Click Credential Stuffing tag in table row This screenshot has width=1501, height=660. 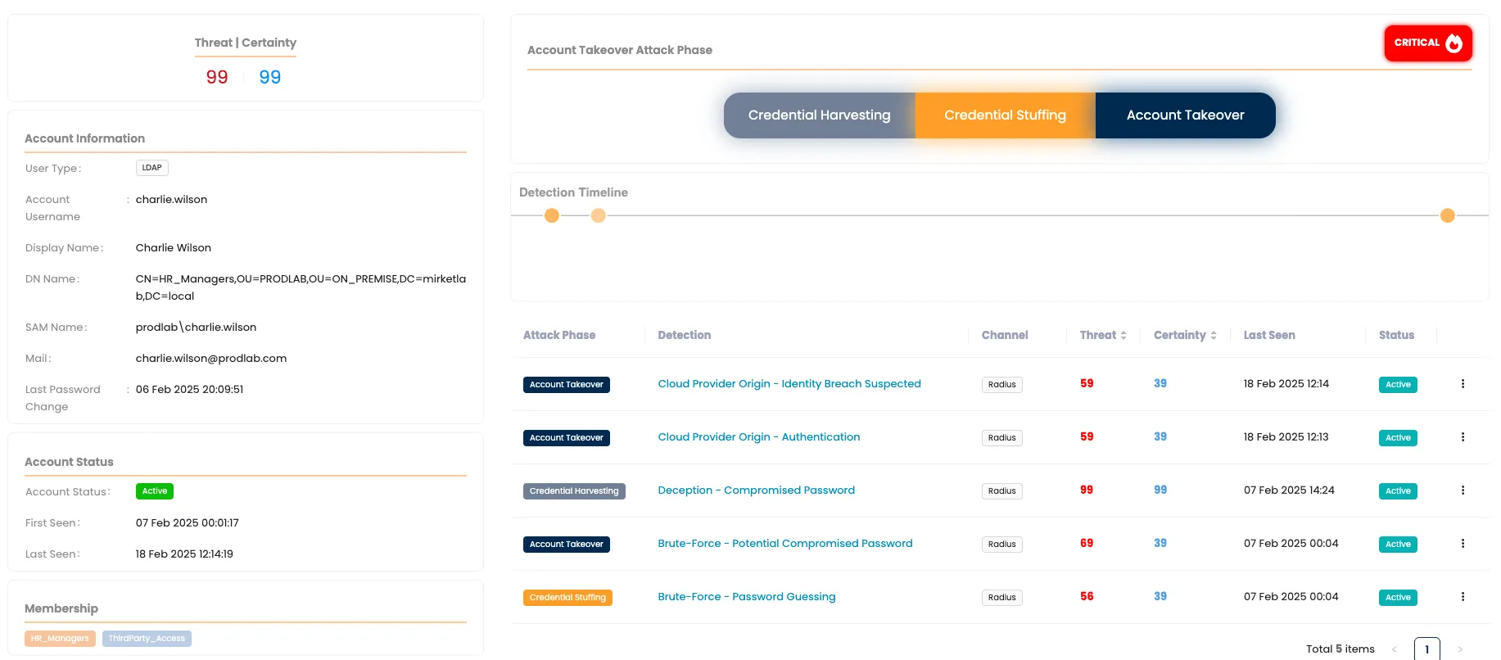pos(567,598)
